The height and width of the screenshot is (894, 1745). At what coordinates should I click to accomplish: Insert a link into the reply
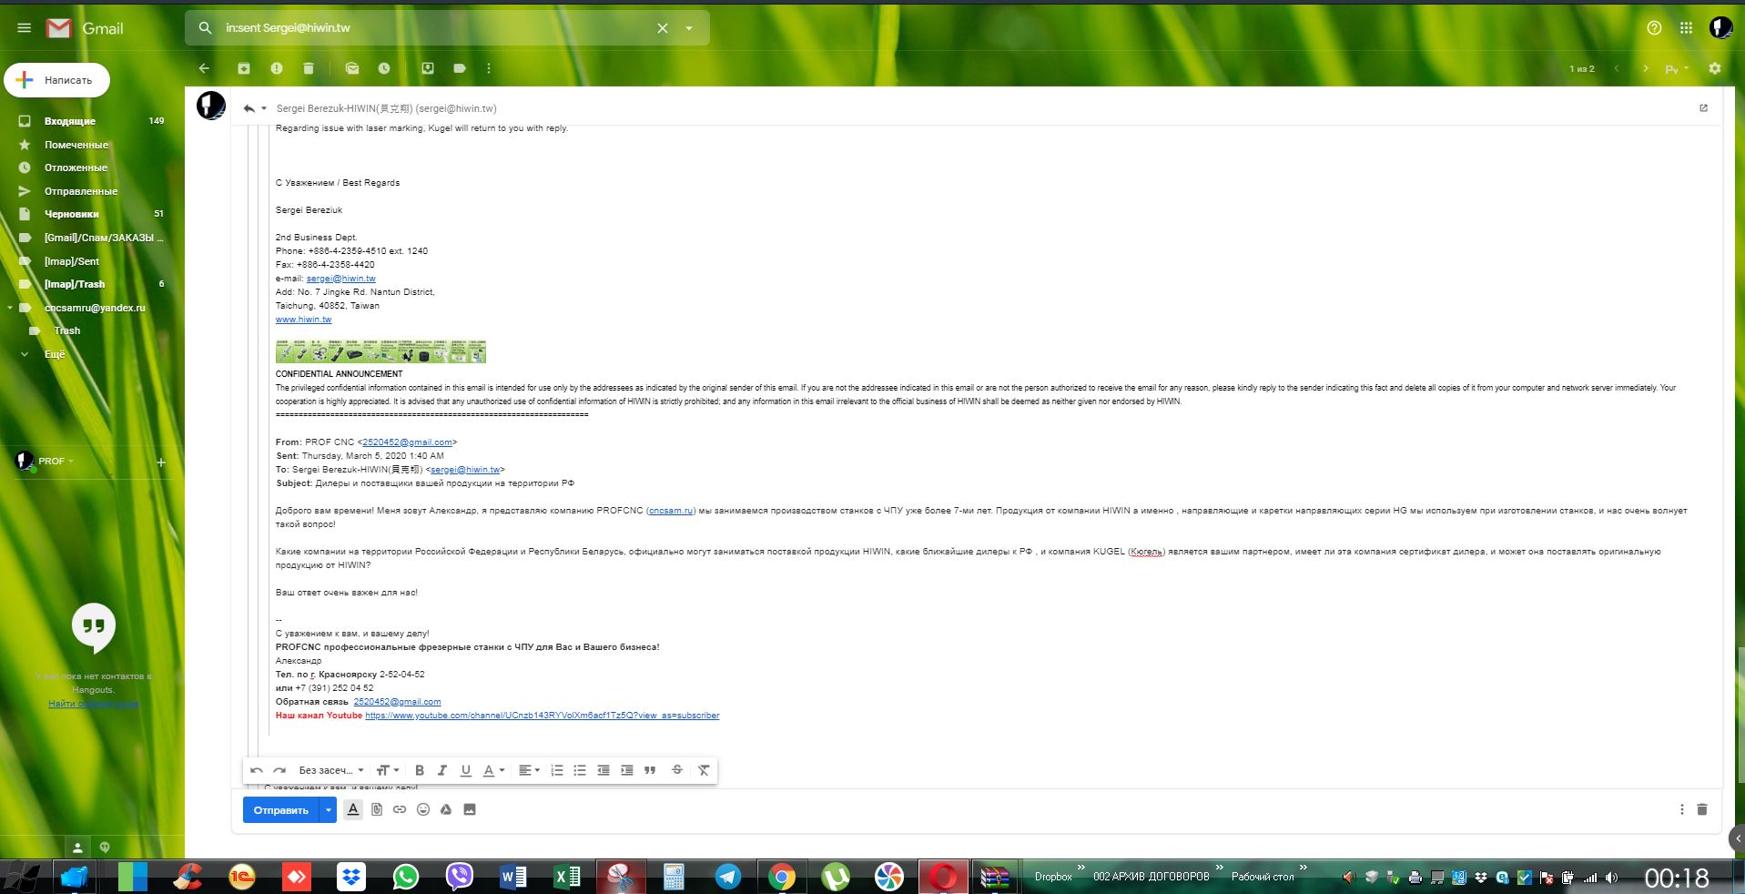[400, 809]
